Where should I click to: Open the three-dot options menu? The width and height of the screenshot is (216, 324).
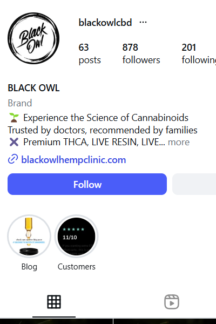pyautogui.click(x=143, y=22)
